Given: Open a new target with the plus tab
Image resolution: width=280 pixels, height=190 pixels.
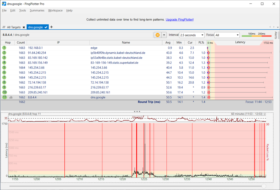Looking at the screenshot, I should pos(51,27).
